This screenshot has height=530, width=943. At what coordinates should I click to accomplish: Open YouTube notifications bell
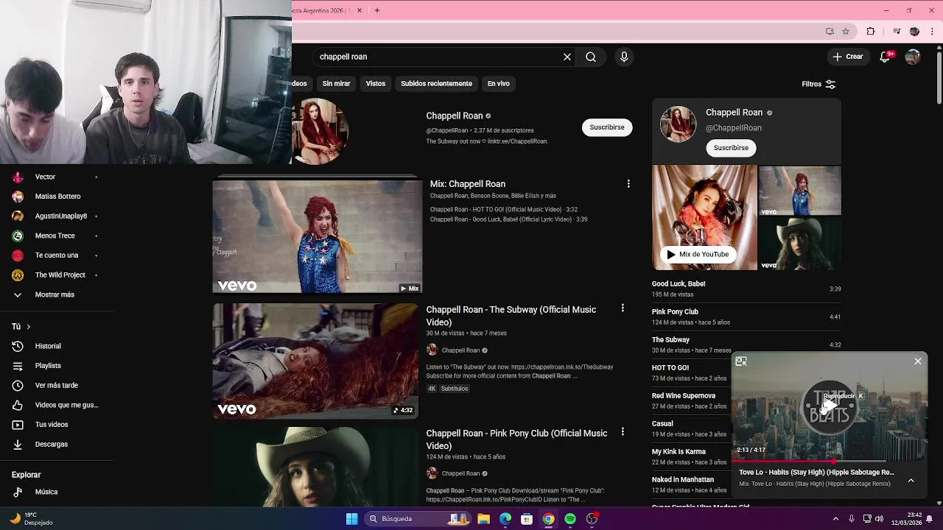click(x=886, y=57)
